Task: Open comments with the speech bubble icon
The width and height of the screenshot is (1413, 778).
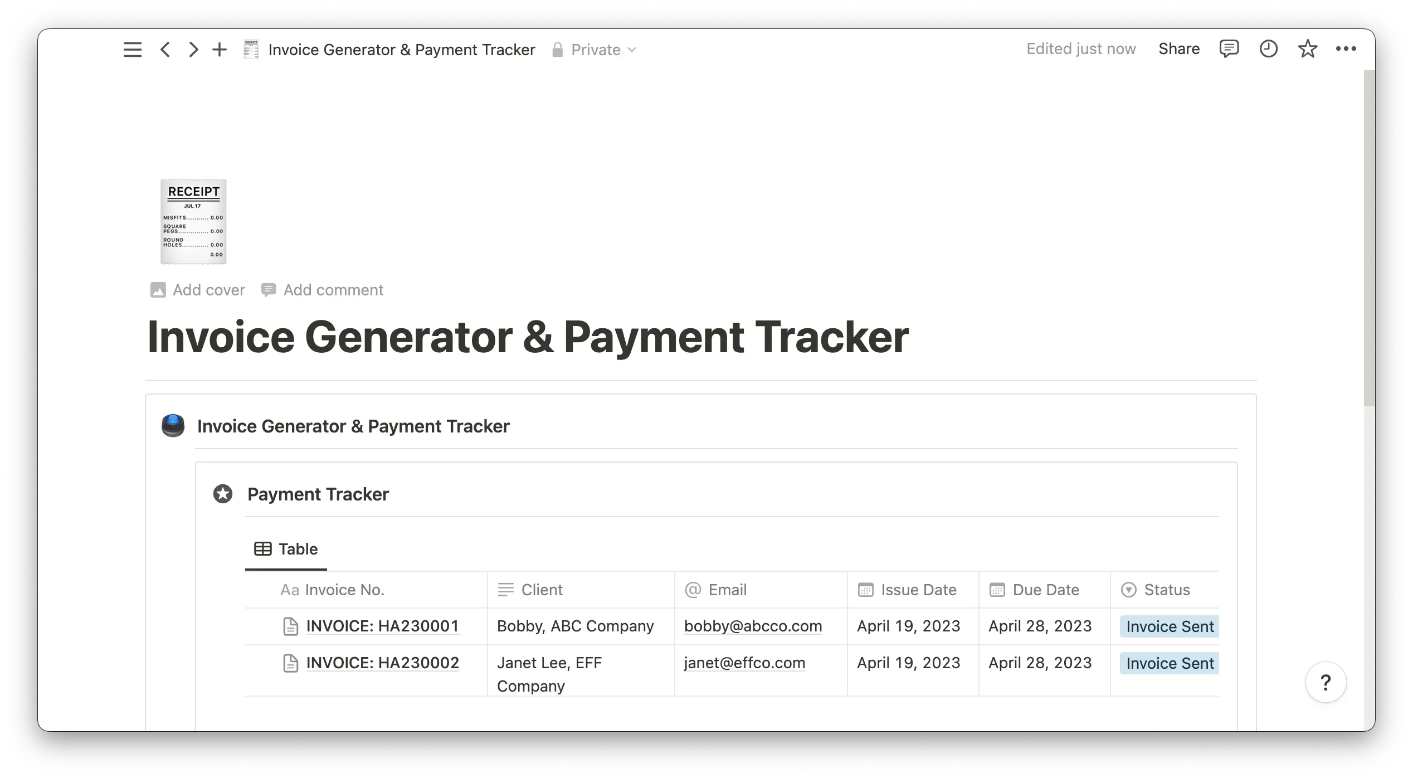Action: pyautogui.click(x=1229, y=49)
